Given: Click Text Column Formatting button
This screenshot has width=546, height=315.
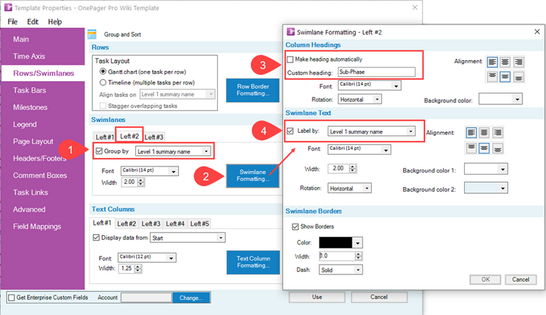Looking at the screenshot, I should pyautogui.click(x=253, y=262).
